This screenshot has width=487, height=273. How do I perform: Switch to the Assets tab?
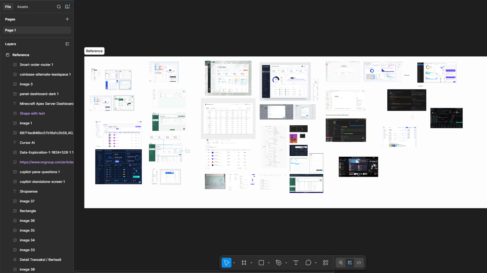coord(23,7)
